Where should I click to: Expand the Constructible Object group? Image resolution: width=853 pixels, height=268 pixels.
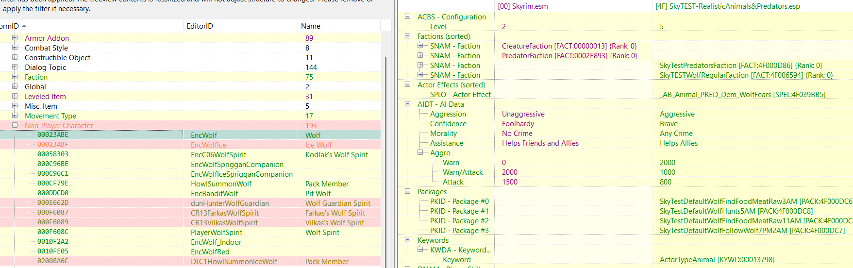[15, 57]
